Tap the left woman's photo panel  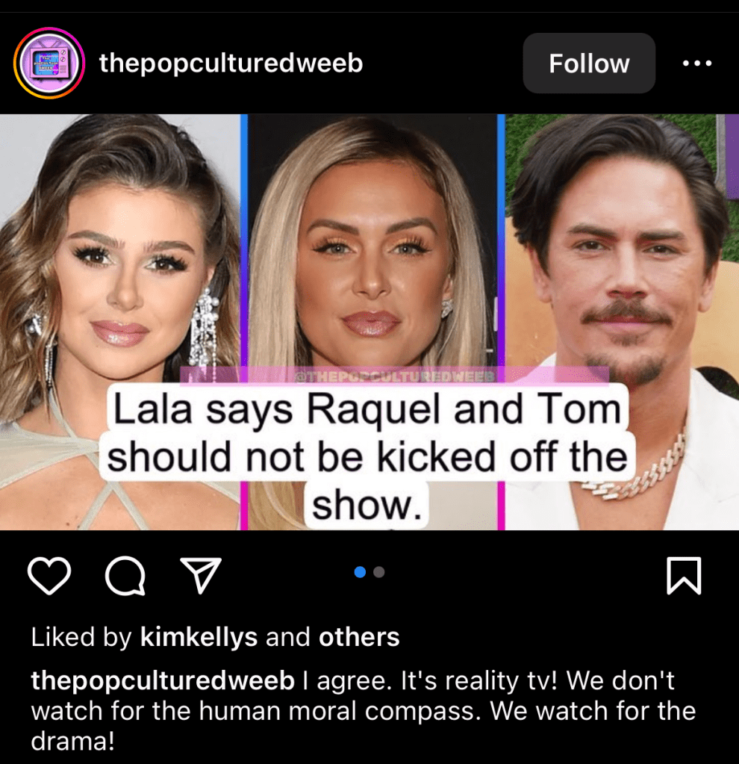tap(120, 322)
